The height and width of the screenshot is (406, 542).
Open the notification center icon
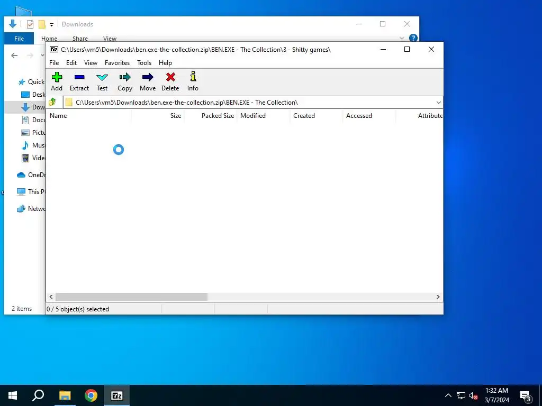[x=525, y=396]
